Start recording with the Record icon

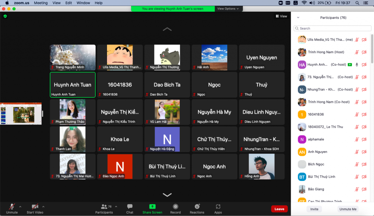pos(175,207)
